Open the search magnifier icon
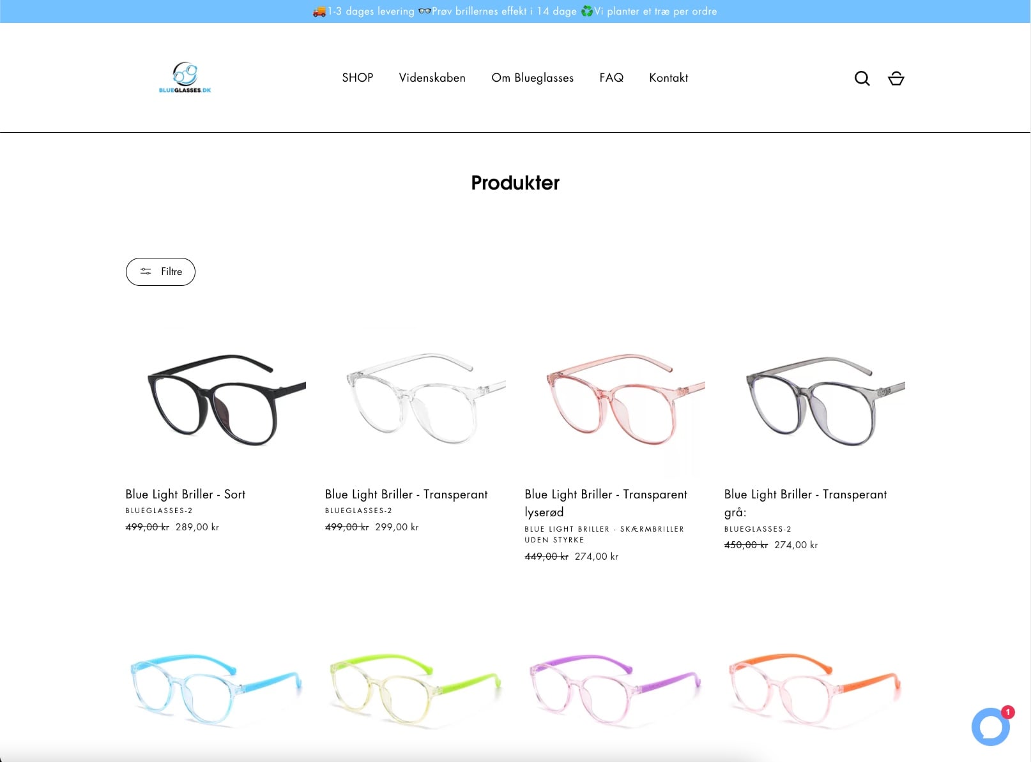Screen dimensions: 1031x762 click(x=862, y=78)
